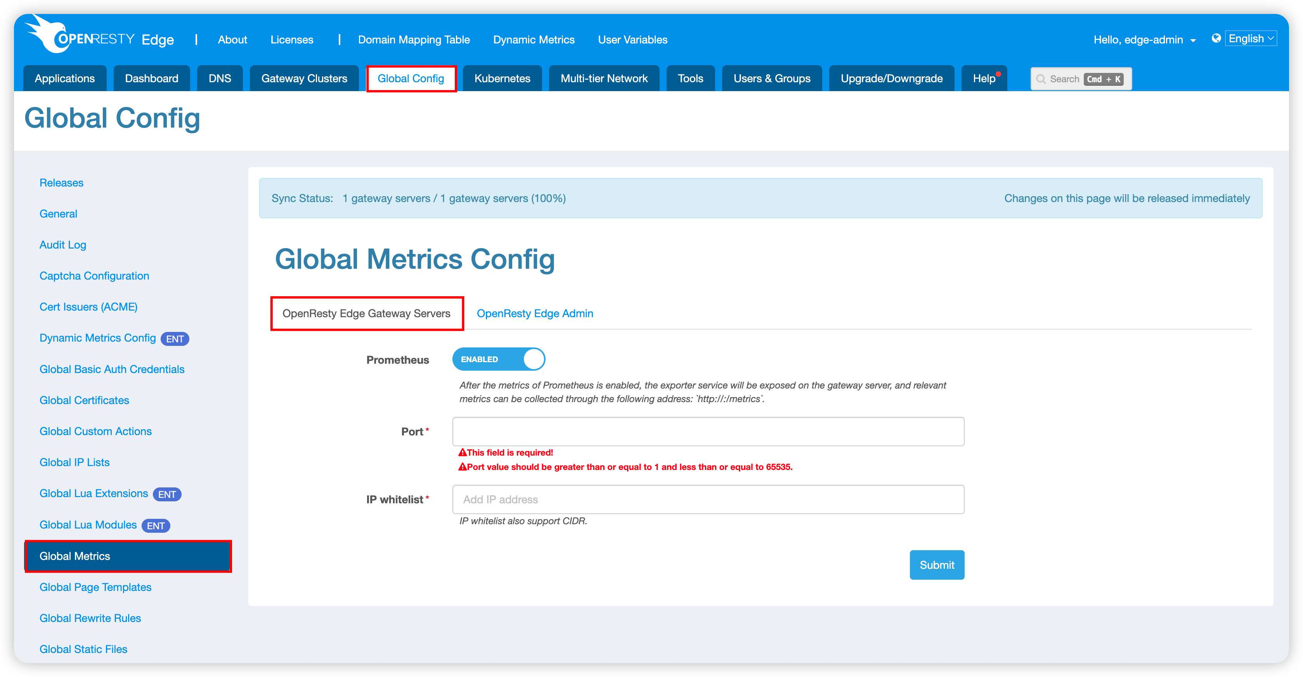Viewport: 1303px width, 677px height.
Task: Open the Kubernetes tab
Action: point(502,78)
